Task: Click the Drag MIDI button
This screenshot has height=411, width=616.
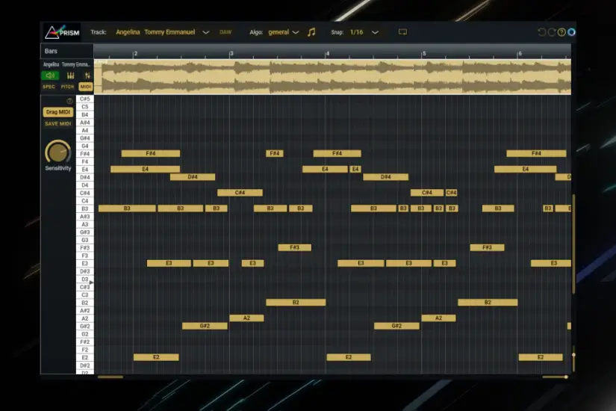Action: 58,112
